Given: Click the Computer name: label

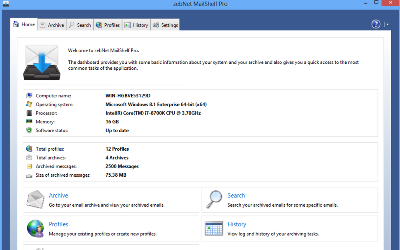Looking at the screenshot, I should (53, 96).
